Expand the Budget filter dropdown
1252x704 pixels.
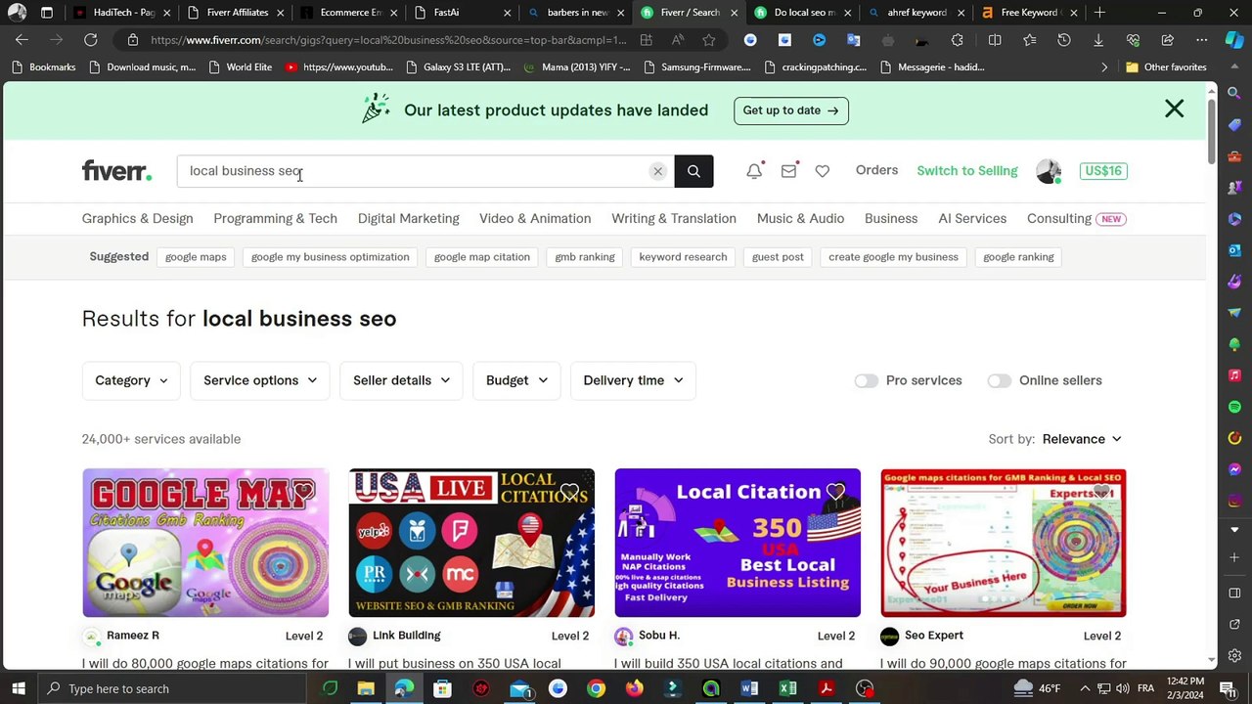point(516,380)
